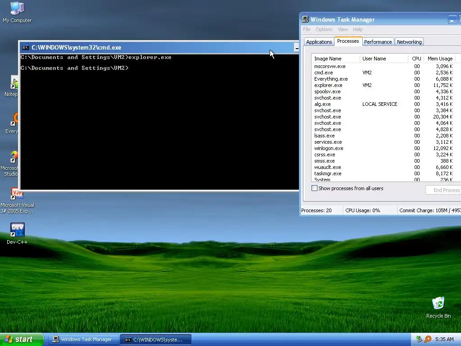The height and width of the screenshot is (346, 461).
Task: Click the network tray icon
Action: 419,339
